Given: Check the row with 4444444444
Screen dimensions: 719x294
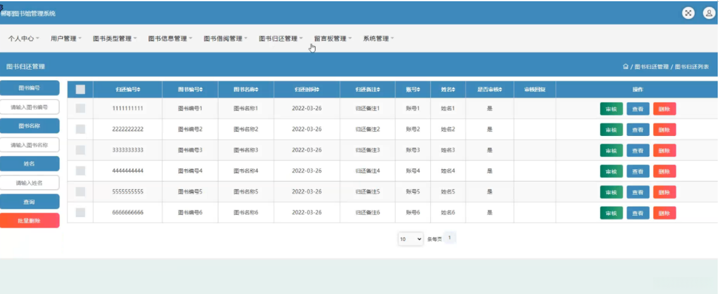Looking at the screenshot, I should [x=80, y=171].
